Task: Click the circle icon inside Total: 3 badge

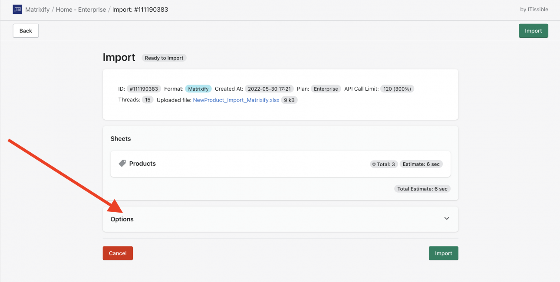Action: click(x=374, y=164)
